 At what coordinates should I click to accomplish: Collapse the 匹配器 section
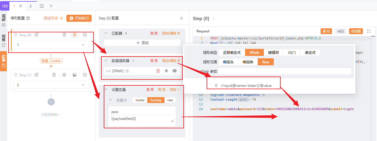click(x=106, y=33)
